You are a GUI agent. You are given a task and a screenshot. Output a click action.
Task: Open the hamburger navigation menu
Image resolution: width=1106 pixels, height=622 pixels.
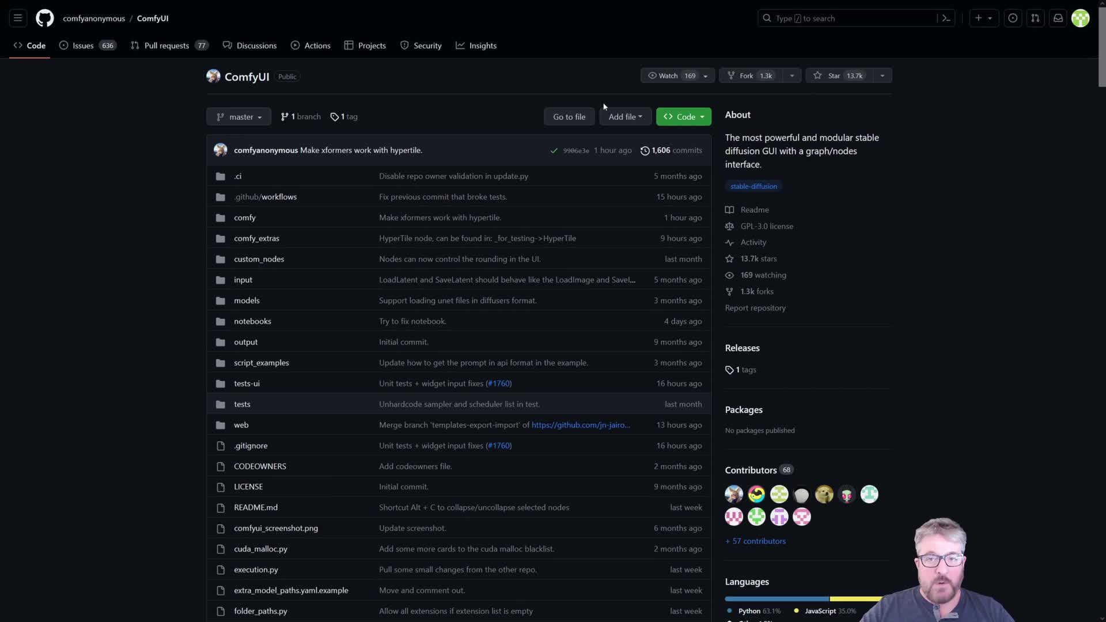tap(18, 18)
